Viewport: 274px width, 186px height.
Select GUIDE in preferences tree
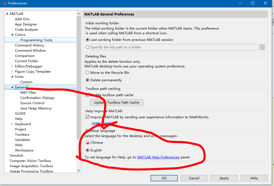[x=20, y=114]
